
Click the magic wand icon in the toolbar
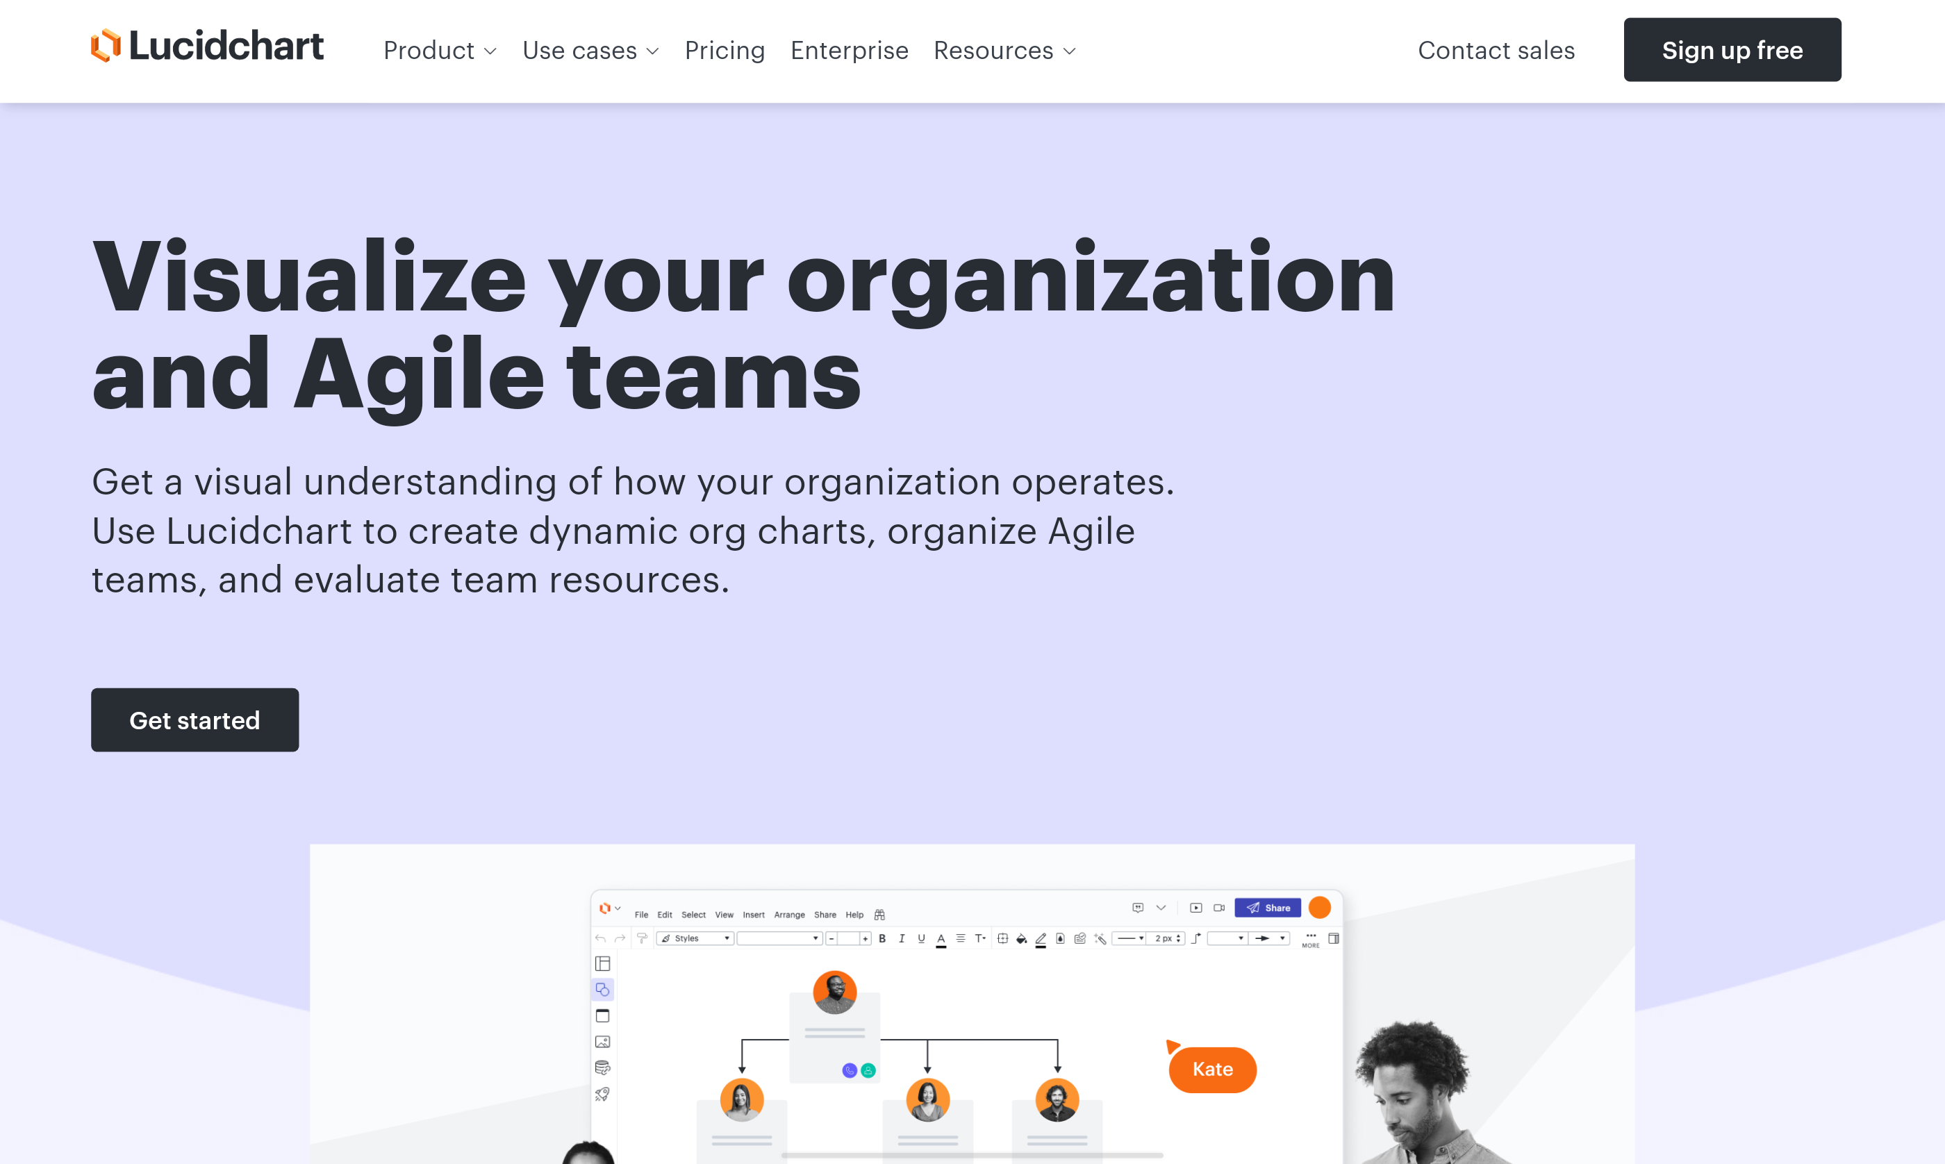point(1100,939)
